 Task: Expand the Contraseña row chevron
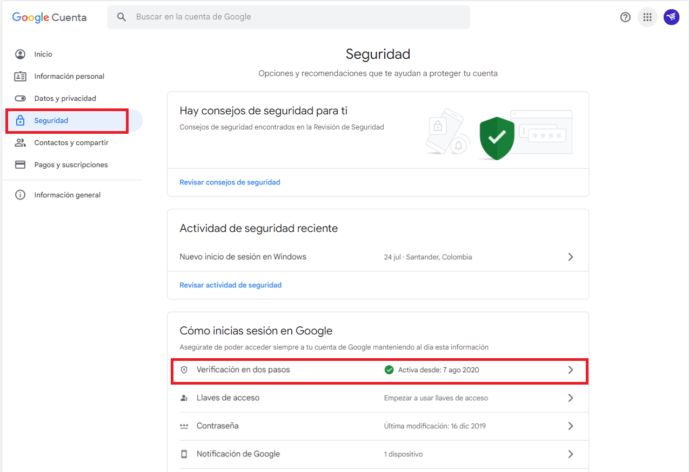click(x=570, y=426)
